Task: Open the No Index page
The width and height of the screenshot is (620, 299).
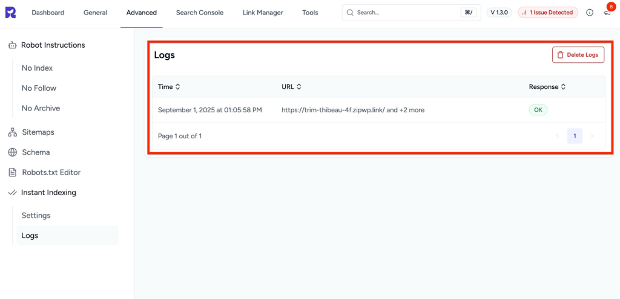Action: coord(37,68)
